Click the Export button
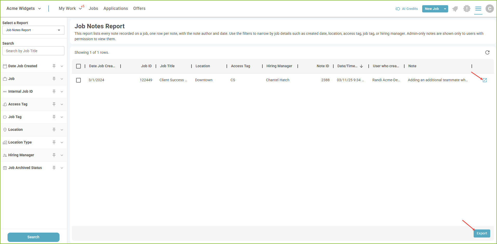This screenshot has width=497, height=244. click(482, 233)
